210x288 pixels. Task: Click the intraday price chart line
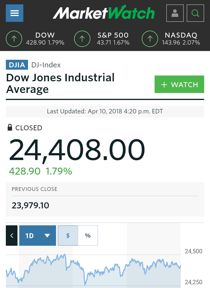point(93,269)
